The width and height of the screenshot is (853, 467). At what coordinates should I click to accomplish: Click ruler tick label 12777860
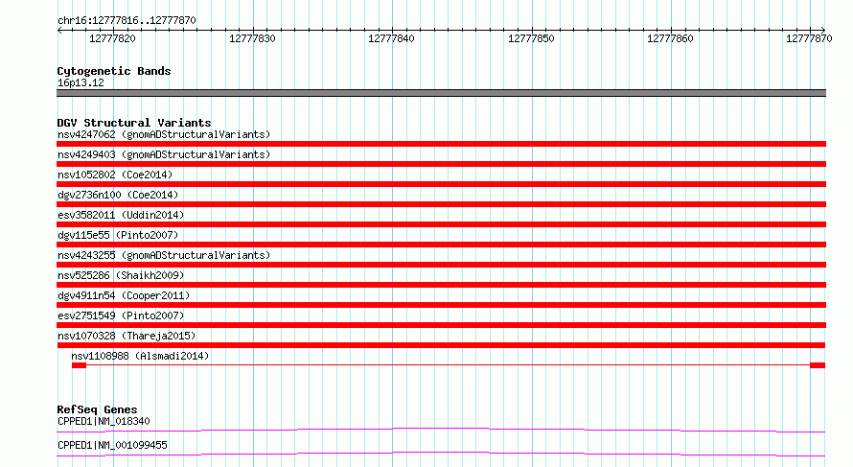670,38
